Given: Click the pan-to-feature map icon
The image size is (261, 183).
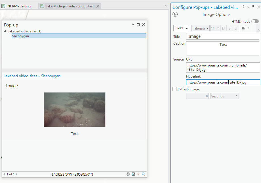Looking at the screenshot, I should [x=133, y=174].
